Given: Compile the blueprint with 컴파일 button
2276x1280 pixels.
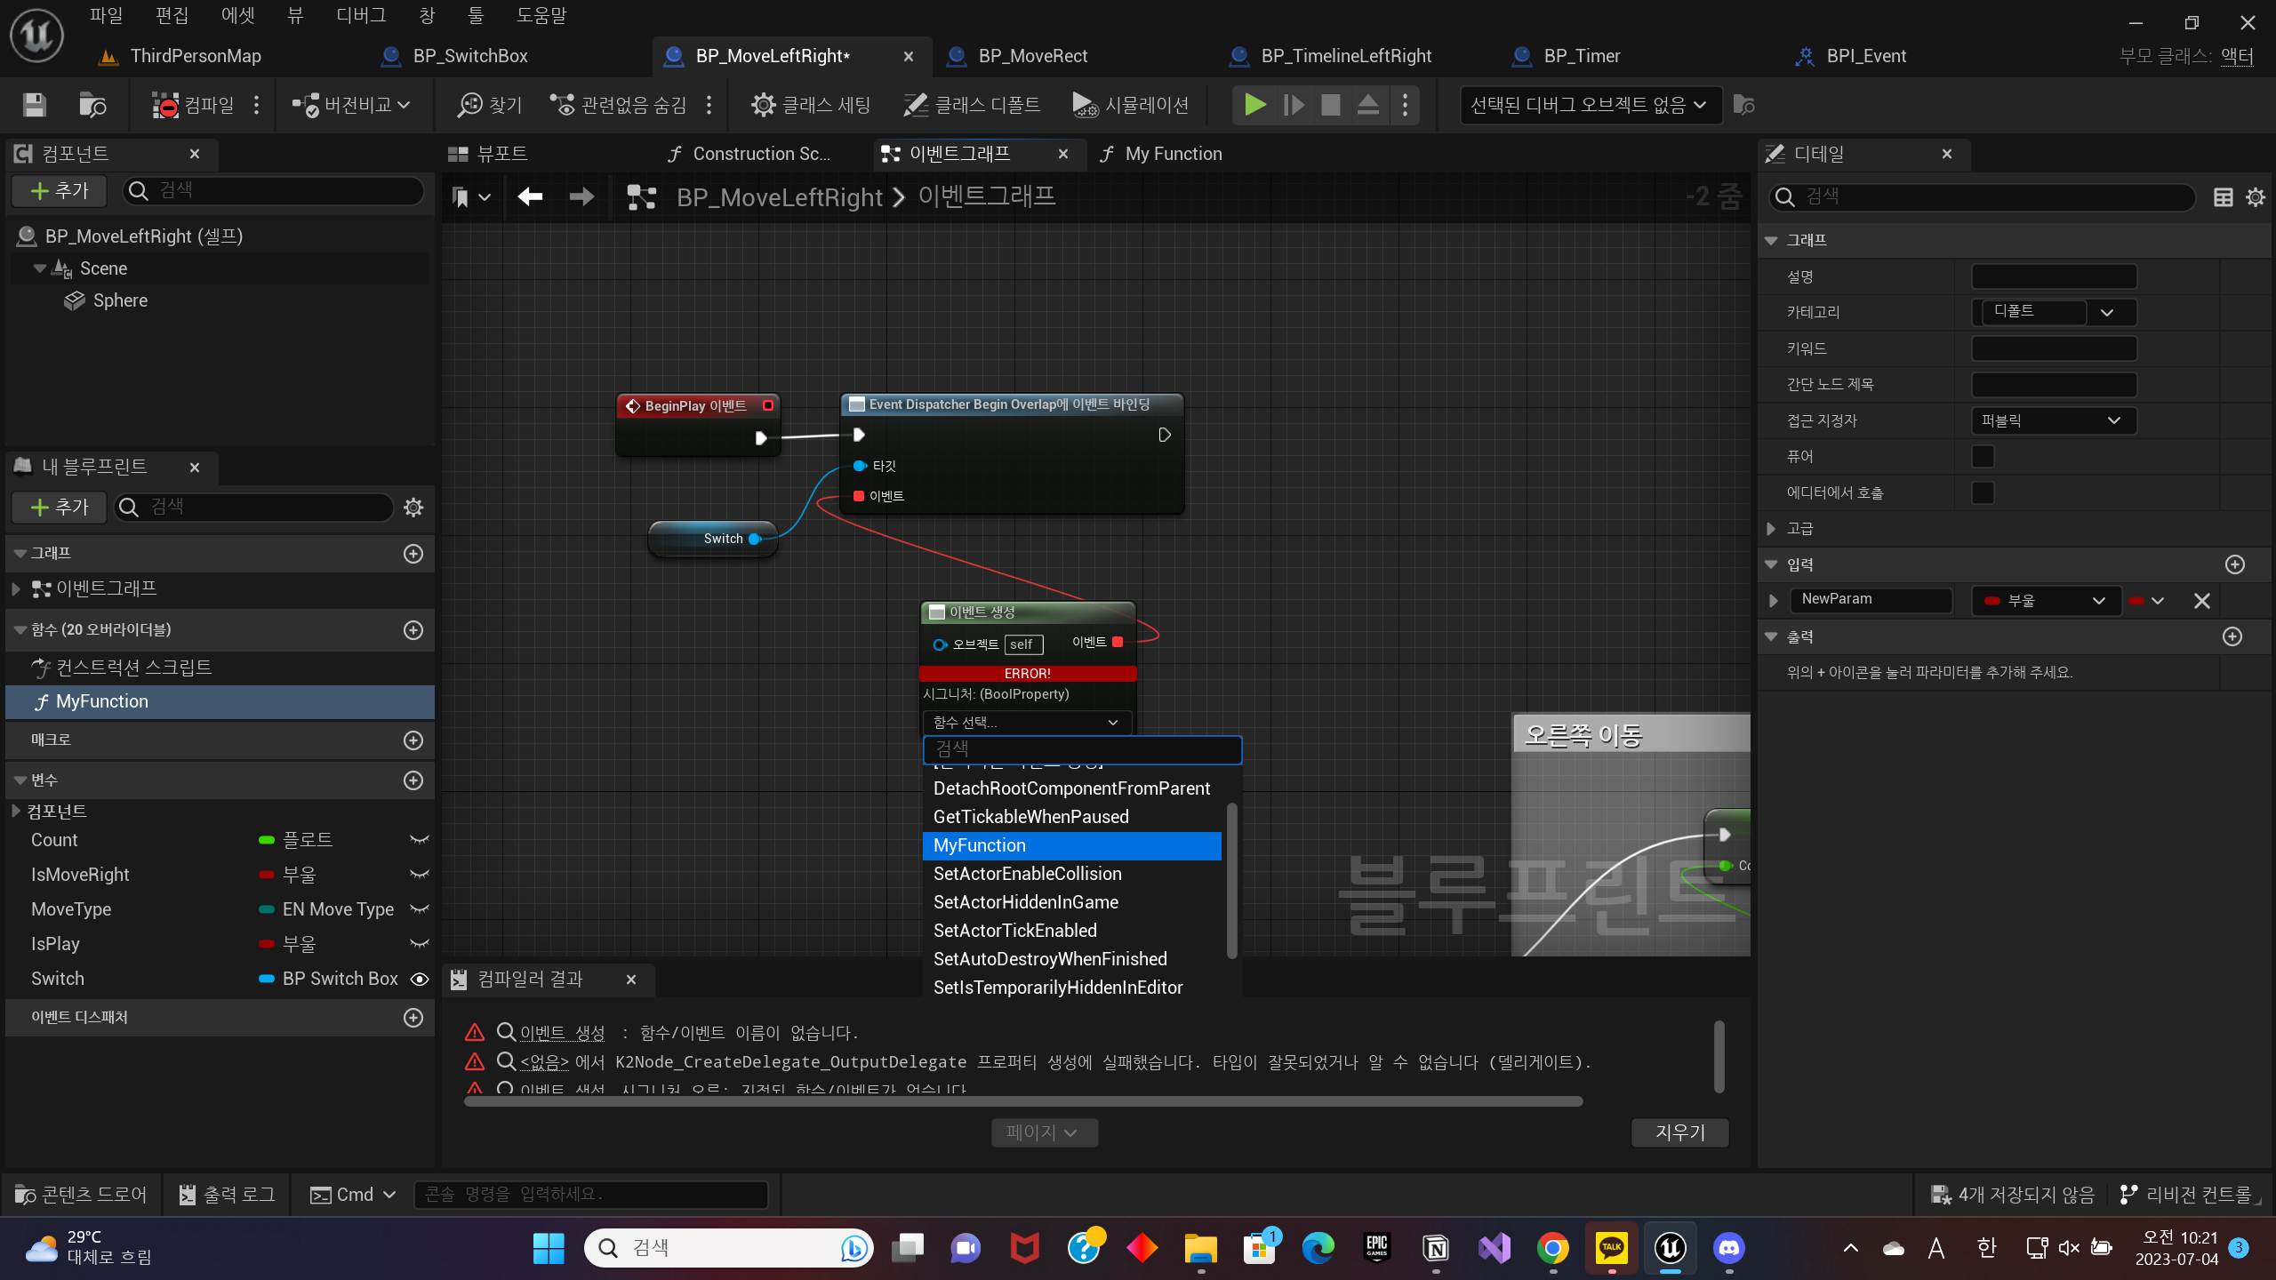Looking at the screenshot, I should [193, 105].
